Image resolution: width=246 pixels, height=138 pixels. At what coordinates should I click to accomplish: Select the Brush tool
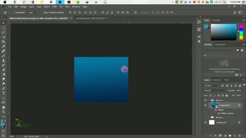pos(3,56)
